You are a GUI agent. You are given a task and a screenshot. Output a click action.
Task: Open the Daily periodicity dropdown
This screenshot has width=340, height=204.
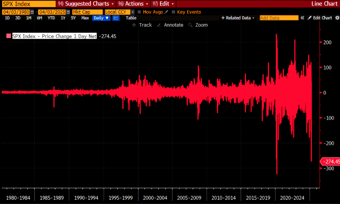coord(101,18)
